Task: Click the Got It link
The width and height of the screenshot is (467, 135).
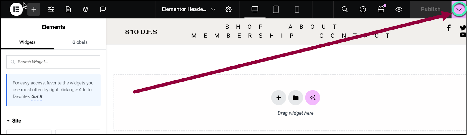Action: [x=37, y=96]
